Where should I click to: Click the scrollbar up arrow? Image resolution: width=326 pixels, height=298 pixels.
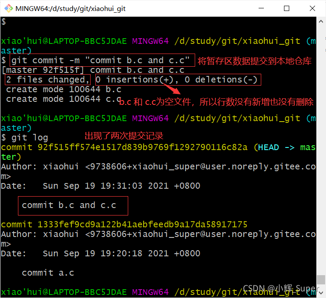(x=321, y=21)
